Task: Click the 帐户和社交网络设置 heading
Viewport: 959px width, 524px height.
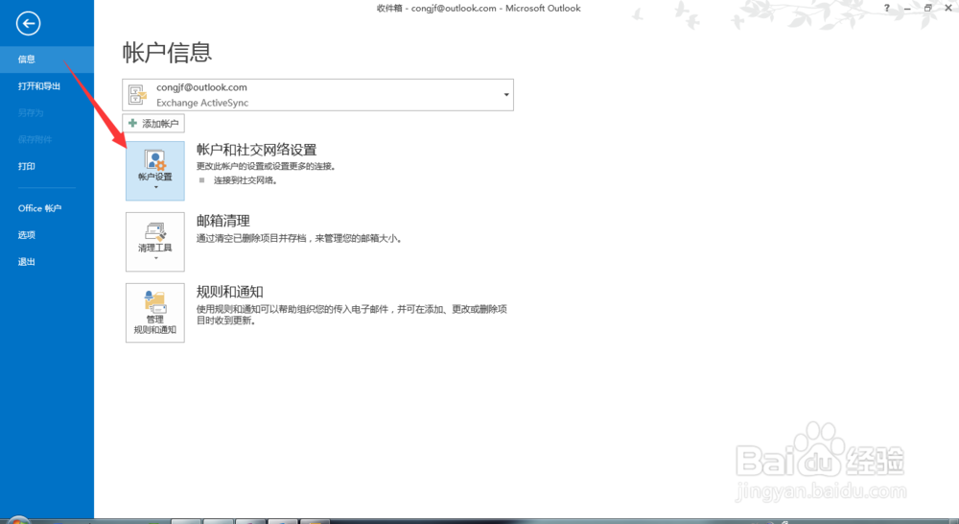Action: [256, 150]
